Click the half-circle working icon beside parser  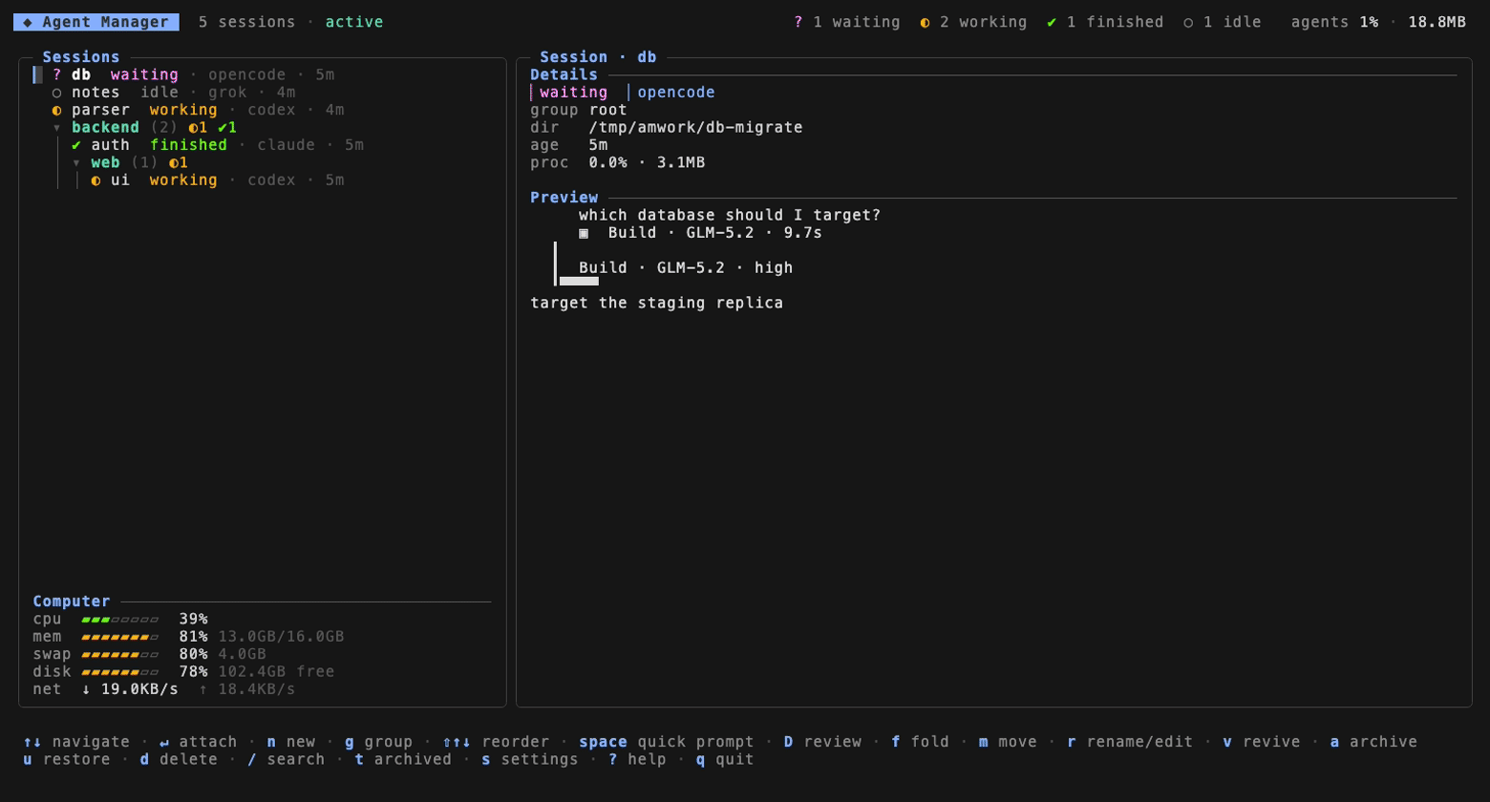click(x=57, y=110)
